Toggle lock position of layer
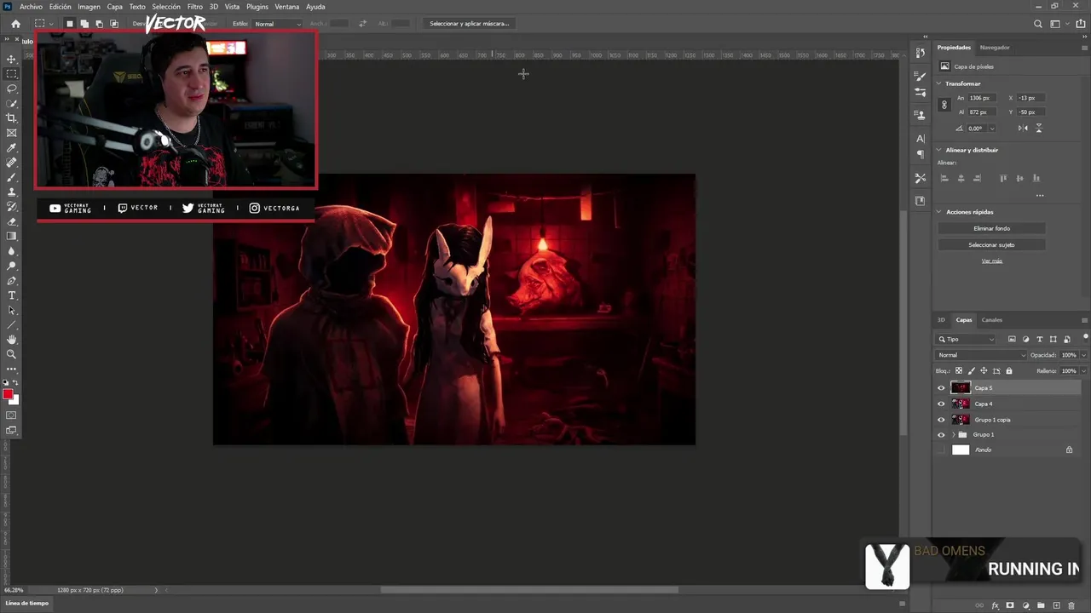 (x=984, y=371)
